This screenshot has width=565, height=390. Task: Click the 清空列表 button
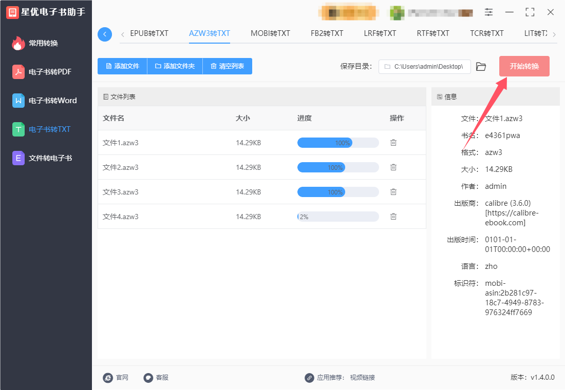[228, 66]
